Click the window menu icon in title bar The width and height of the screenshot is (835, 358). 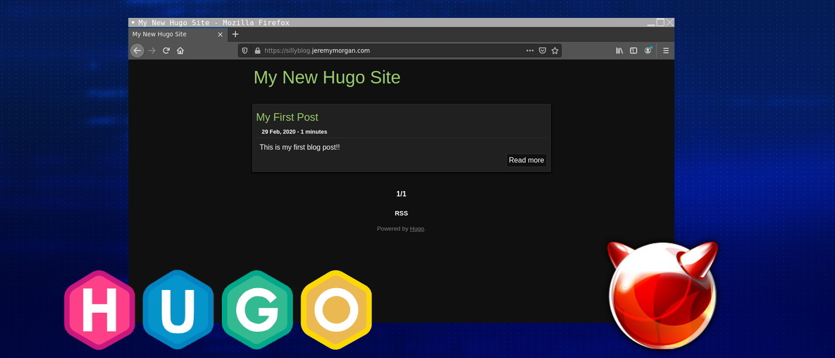tap(132, 22)
